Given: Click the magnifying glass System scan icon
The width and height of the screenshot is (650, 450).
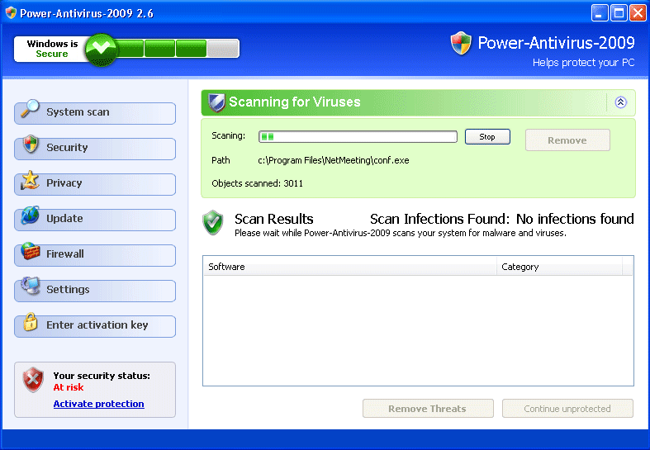Looking at the screenshot, I should coord(31,110).
